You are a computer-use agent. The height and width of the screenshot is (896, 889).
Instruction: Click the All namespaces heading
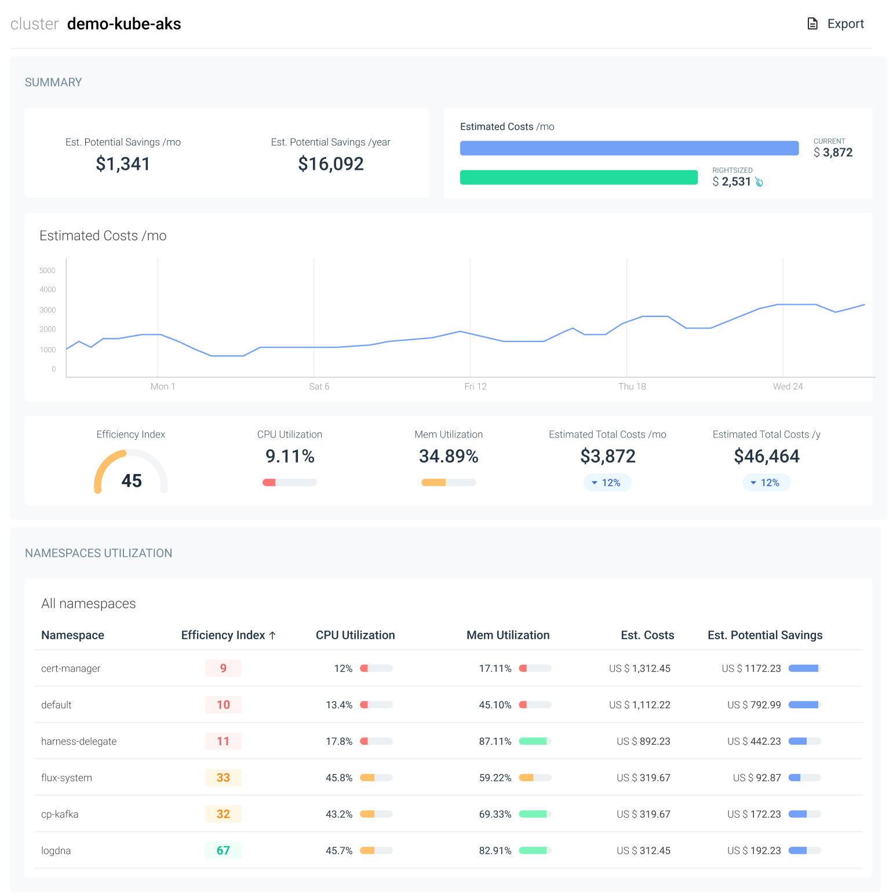(89, 604)
